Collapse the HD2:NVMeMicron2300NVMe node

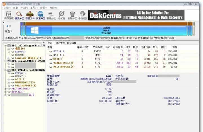point(5,70)
